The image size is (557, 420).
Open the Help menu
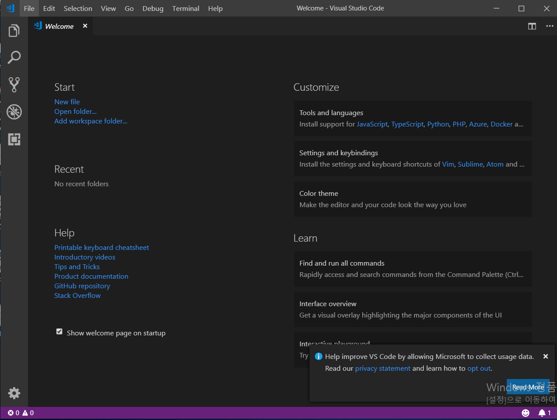(x=215, y=8)
